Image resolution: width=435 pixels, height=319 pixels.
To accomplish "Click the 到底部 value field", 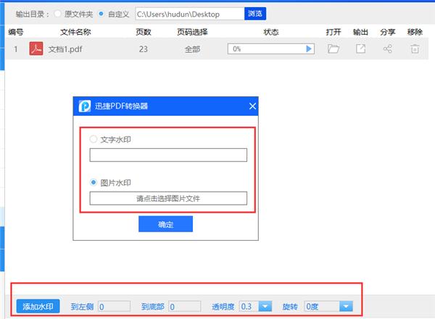I will pos(184,307).
